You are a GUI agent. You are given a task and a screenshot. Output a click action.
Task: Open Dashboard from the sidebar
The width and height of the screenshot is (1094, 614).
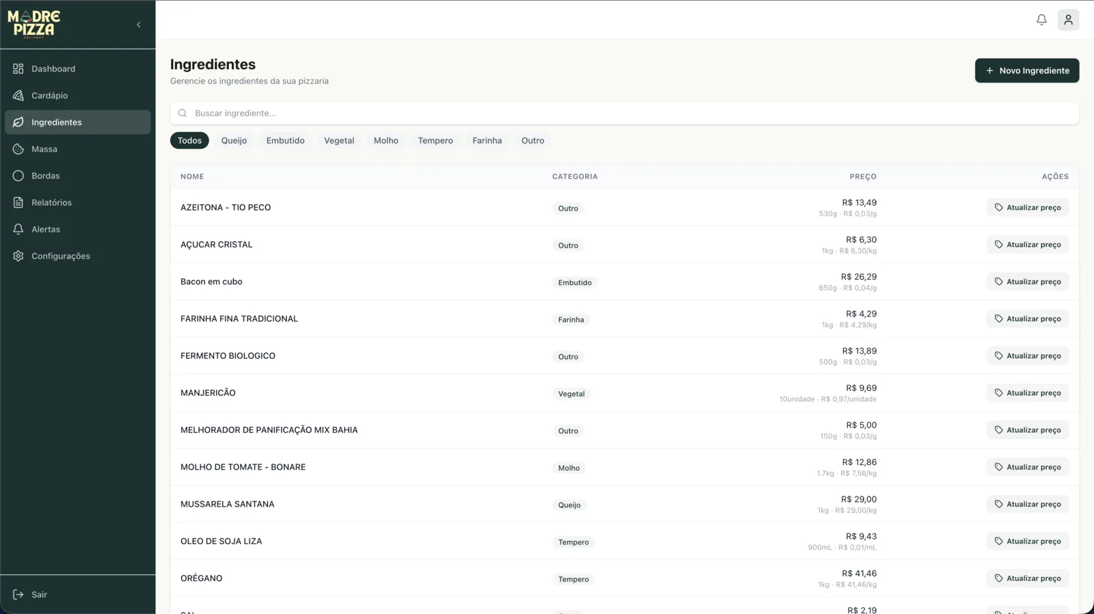click(x=53, y=69)
